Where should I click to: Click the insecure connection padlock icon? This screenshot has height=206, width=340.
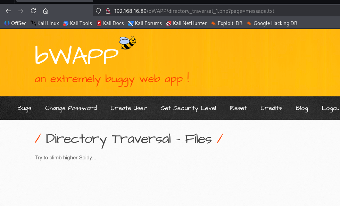click(108, 11)
